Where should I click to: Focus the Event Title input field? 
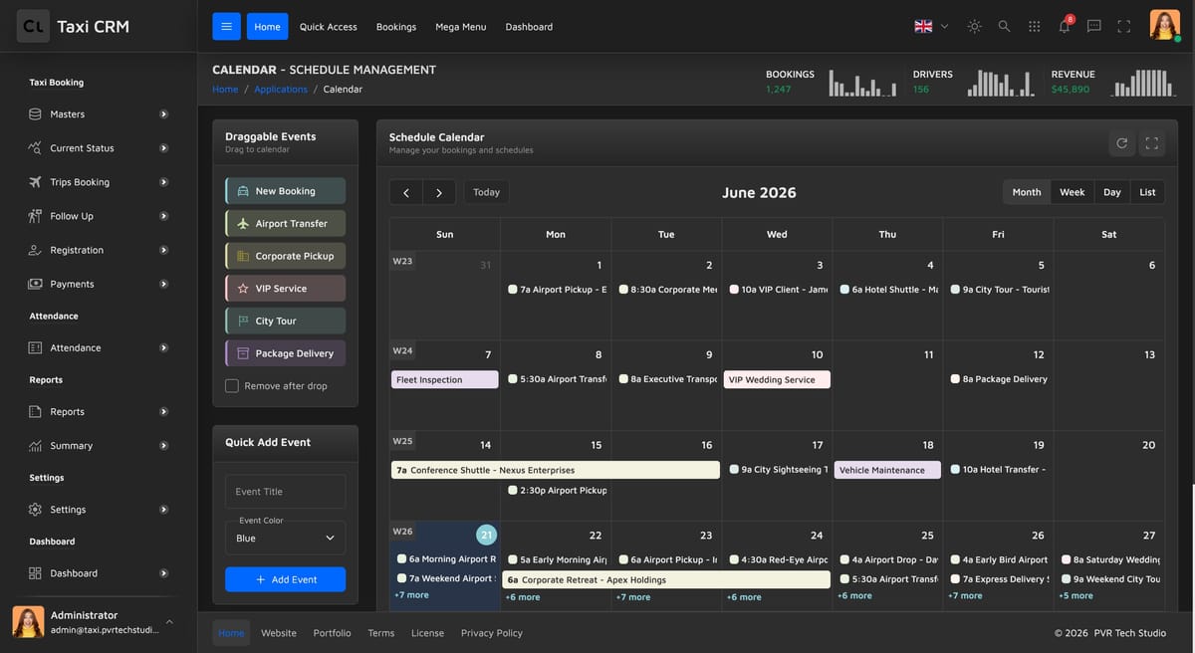coord(285,492)
